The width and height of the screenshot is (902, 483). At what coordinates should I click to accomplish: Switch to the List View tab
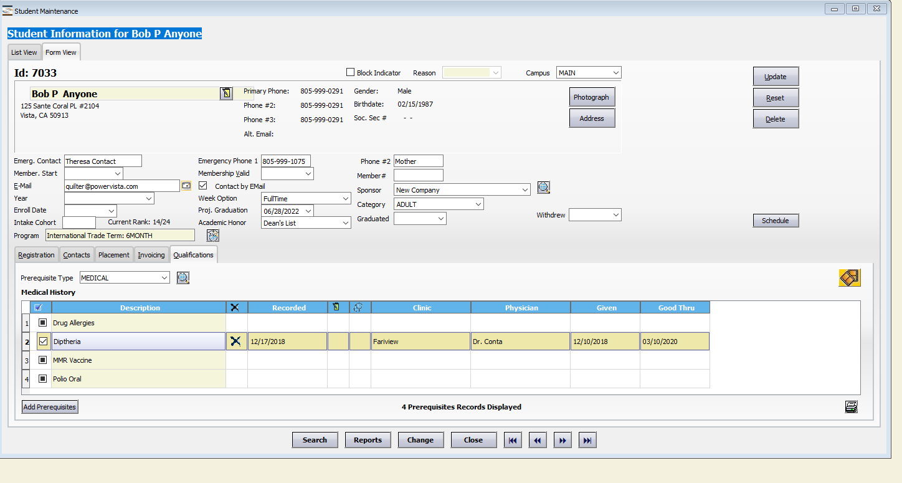[x=24, y=52]
